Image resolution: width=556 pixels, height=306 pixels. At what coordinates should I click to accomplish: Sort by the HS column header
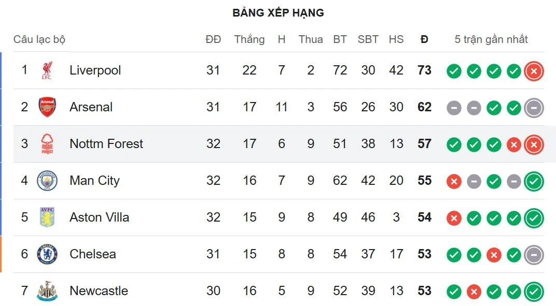(x=396, y=39)
